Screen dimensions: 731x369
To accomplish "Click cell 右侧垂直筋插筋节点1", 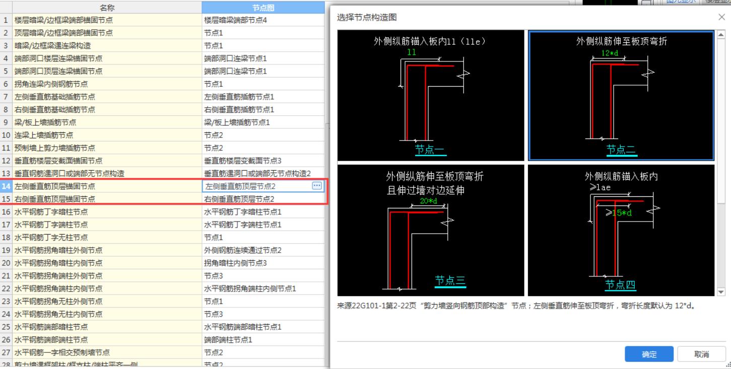I will 263,110.
